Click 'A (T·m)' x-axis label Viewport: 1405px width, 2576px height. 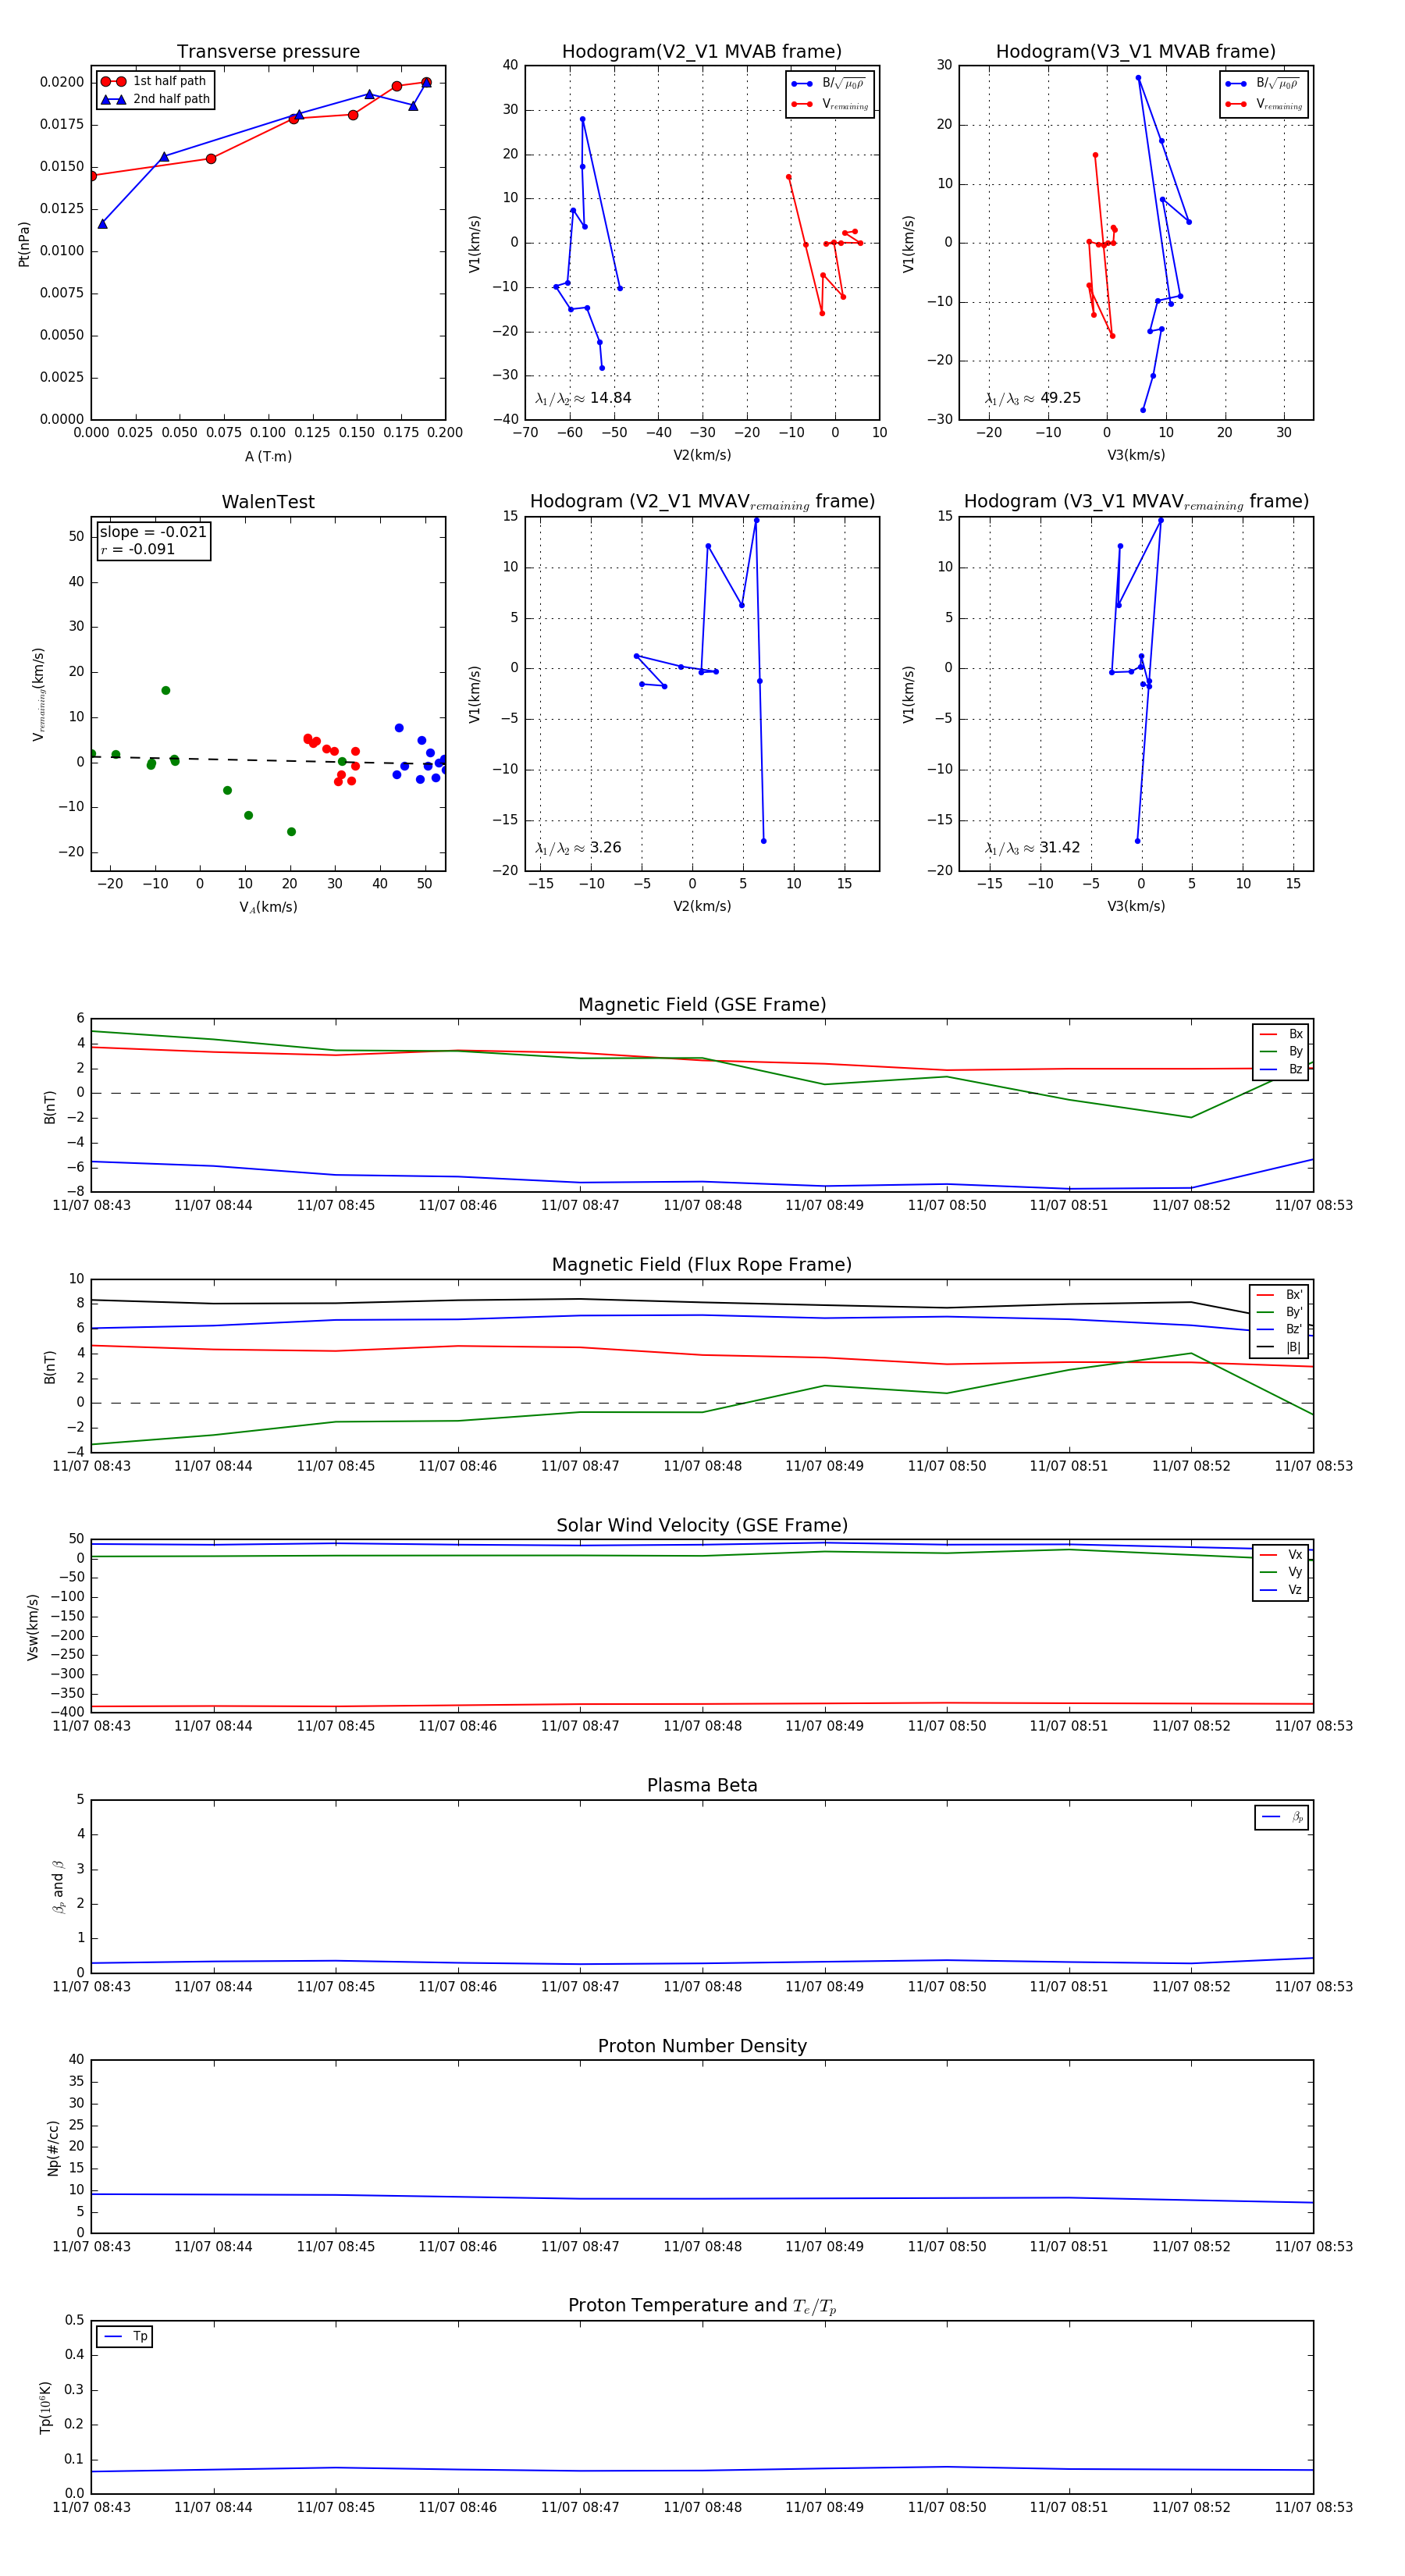point(268,457)
